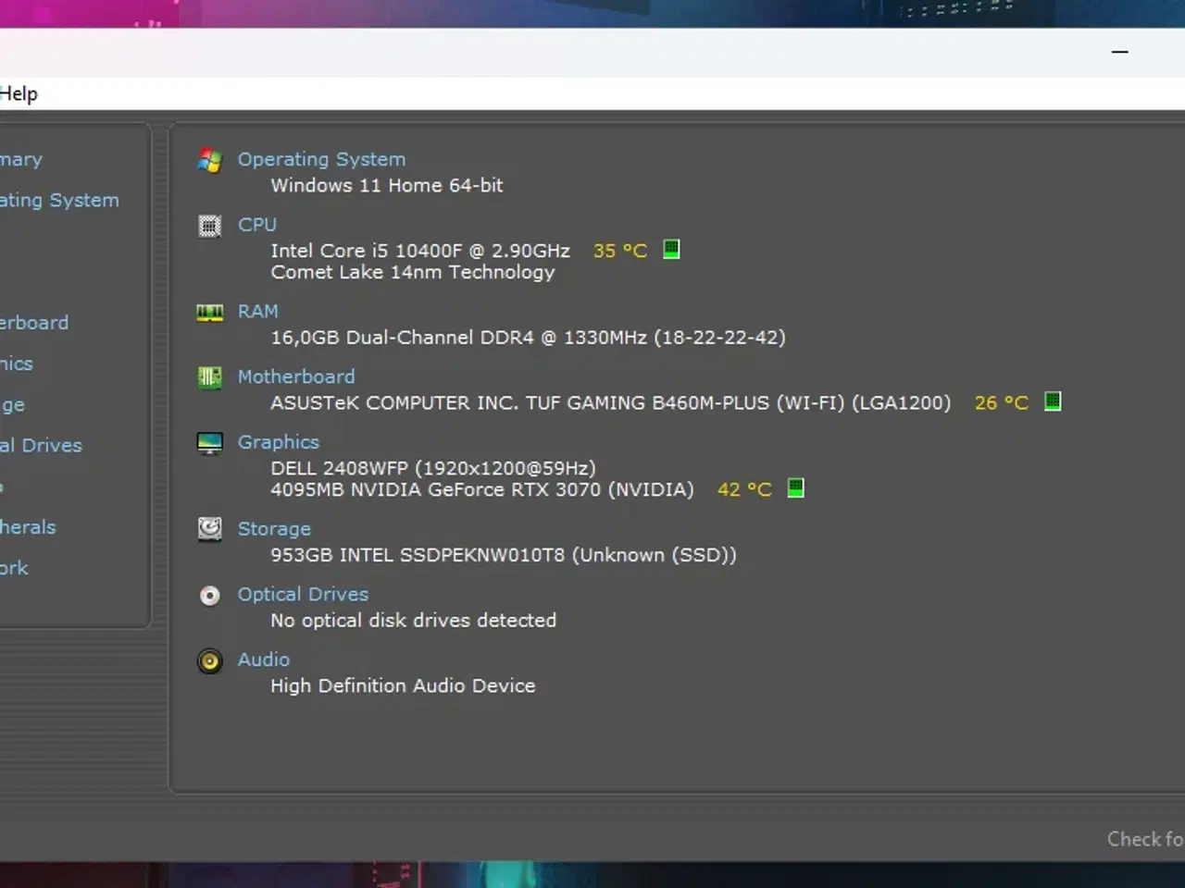The width and height of the screenshot is (1185, 888).
Task: Switch to the Summary view in sidebar
Action: click(21, 159)
